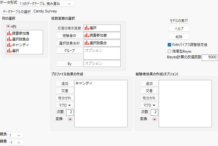Click 枝分かれ under 被験者効果の作成

(x=149, y=98)
